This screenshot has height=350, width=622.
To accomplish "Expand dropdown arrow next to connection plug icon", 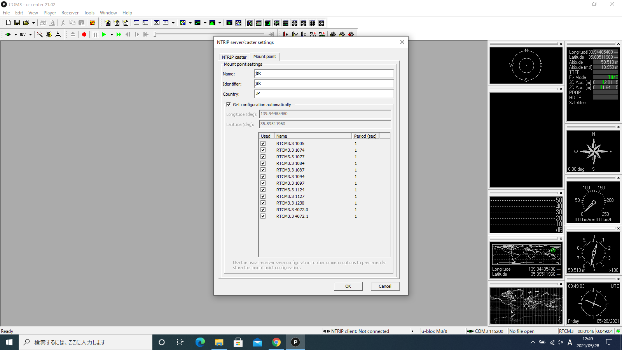I will tap(16, 35).
